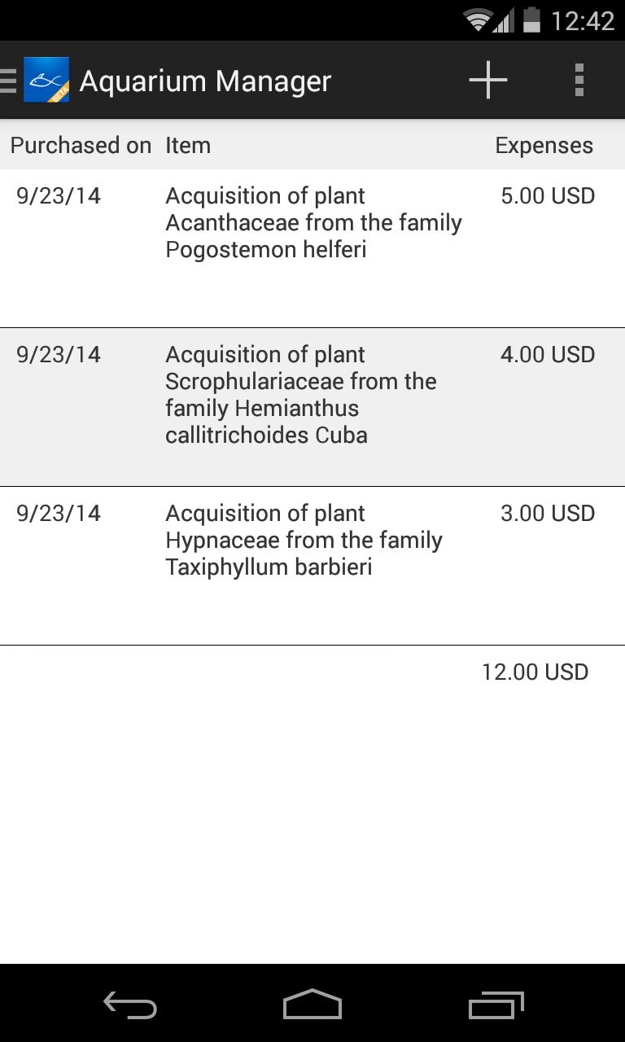Tap the 12:42 clock in status bar

click(583, 20)
